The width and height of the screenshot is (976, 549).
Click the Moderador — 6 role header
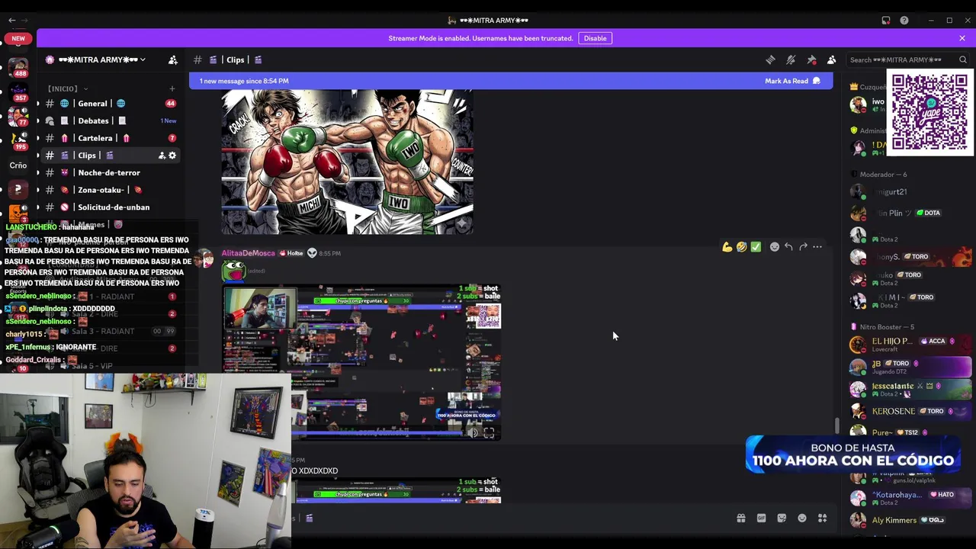click(x=883, y=175)
